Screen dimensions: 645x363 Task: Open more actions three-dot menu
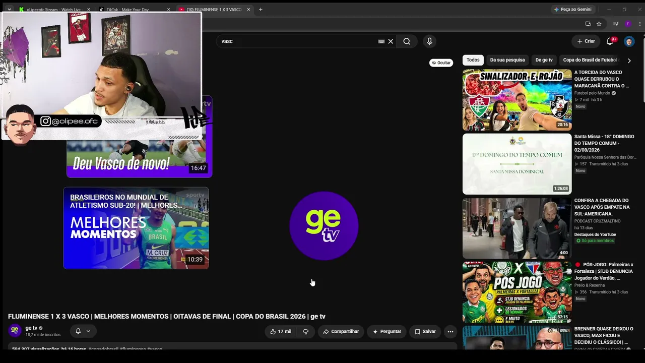point(450,332)
